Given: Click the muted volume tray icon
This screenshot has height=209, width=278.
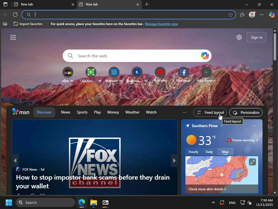Looking at the screenshot, I should tap(250, 202).
